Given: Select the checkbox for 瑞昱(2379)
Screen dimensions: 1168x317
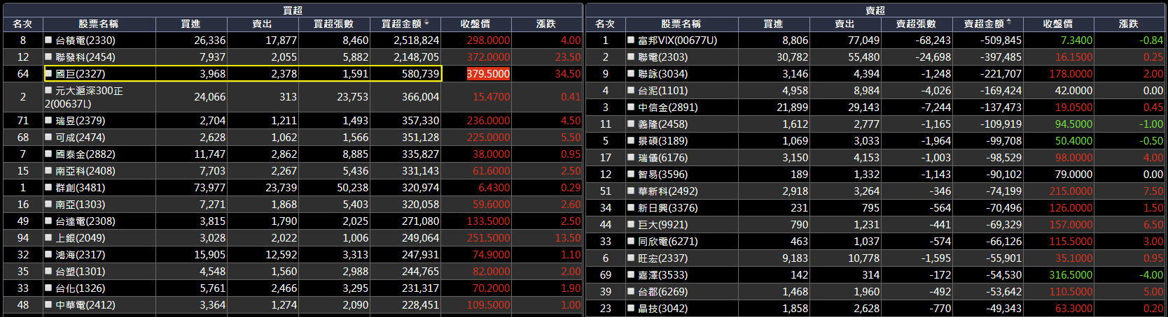Looking at the screenshot, I should click(48, 121).
